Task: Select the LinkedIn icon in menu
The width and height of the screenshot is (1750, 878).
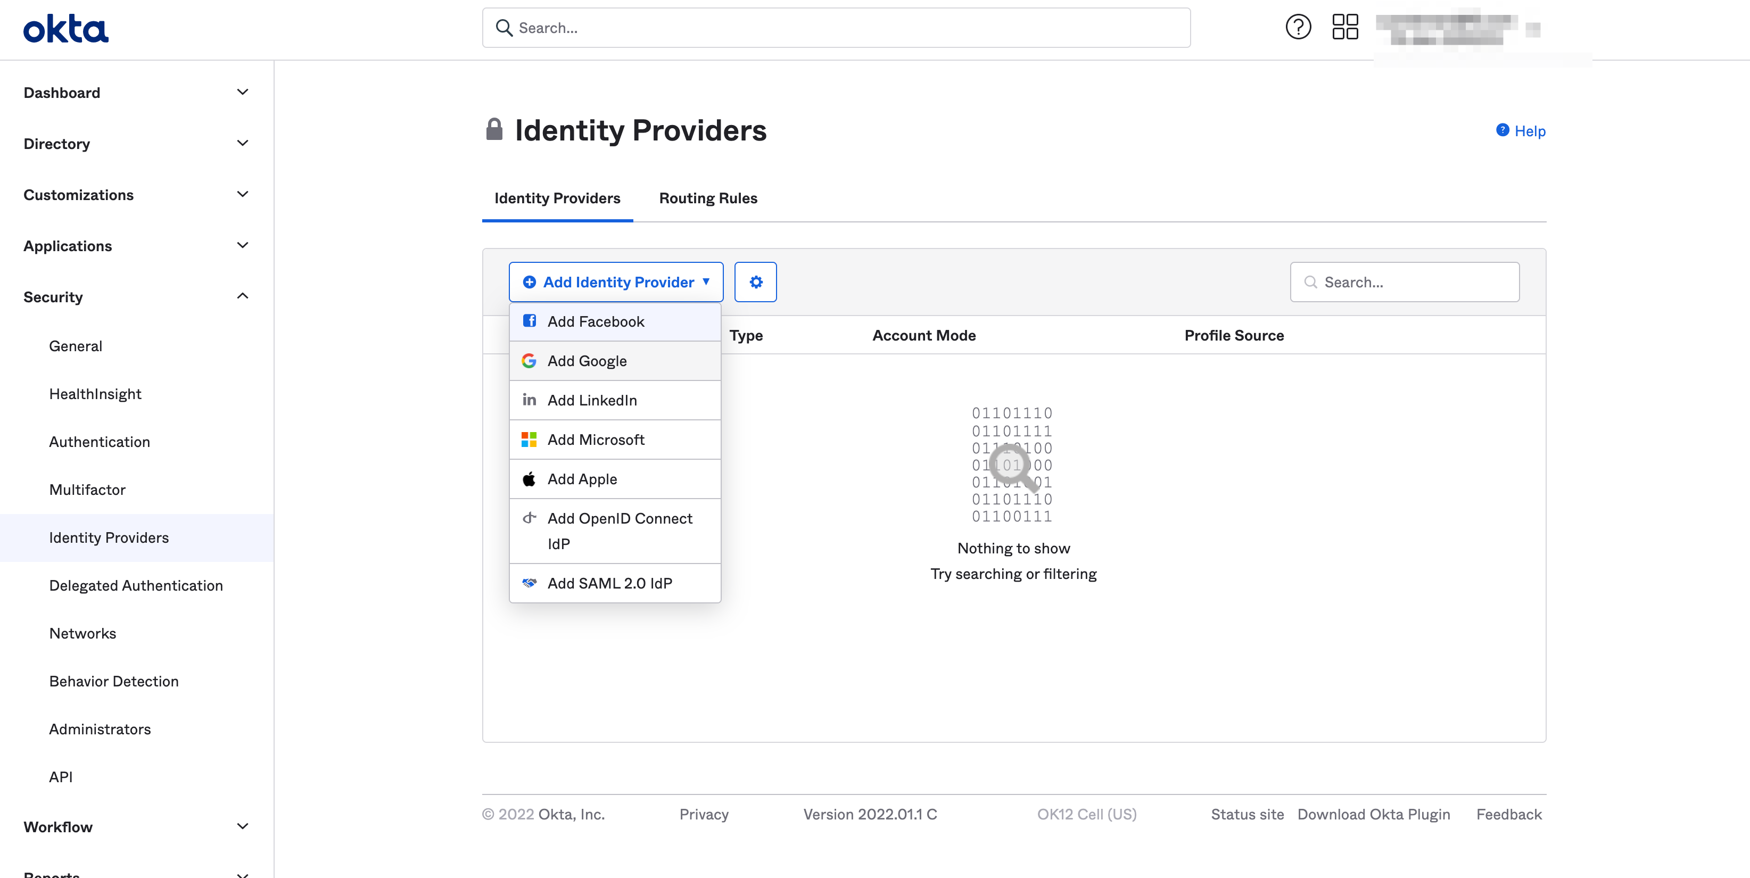Action: click(x=529, y=400)
